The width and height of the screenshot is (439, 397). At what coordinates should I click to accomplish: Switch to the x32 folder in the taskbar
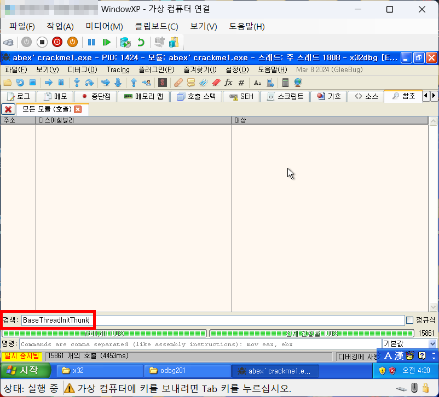click(100, 371)
